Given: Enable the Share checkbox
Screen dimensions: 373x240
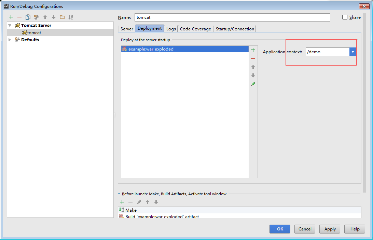Looking at the screenshot, I should click(x=345, y=17).
